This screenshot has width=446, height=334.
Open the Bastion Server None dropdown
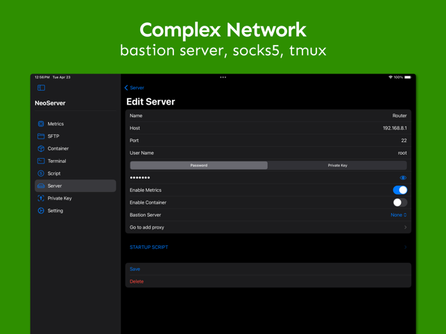(399, 216)
